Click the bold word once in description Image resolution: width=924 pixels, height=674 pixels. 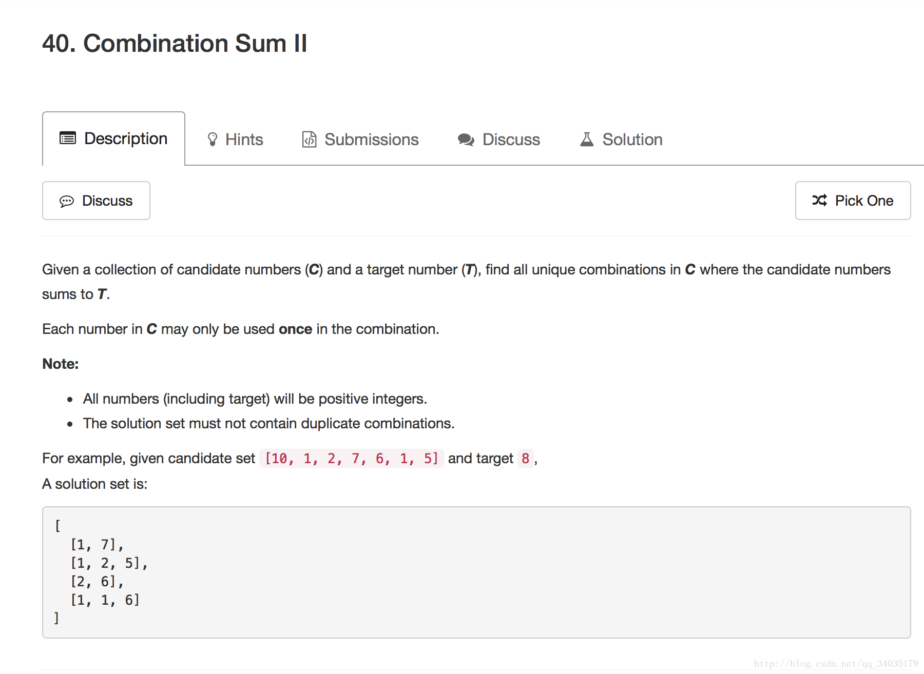tap(295, 329)
